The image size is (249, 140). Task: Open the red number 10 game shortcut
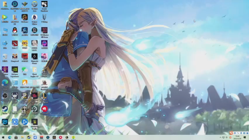(x=44, y=30)
